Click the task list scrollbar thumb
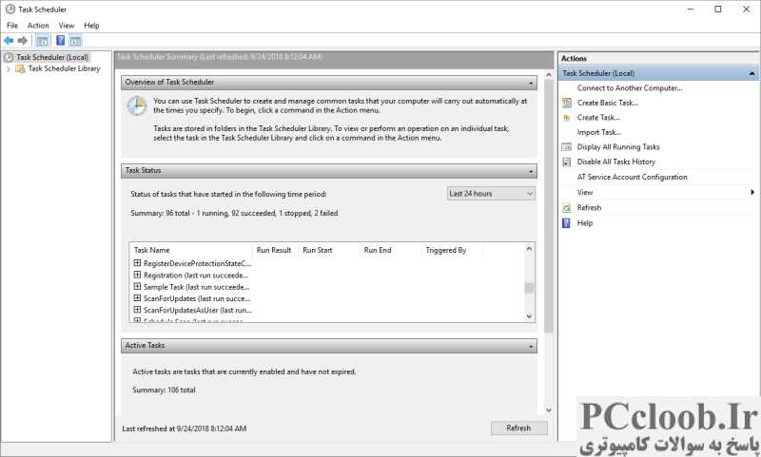The width and height of the screenshot is (761, 457). pos(529,287)
